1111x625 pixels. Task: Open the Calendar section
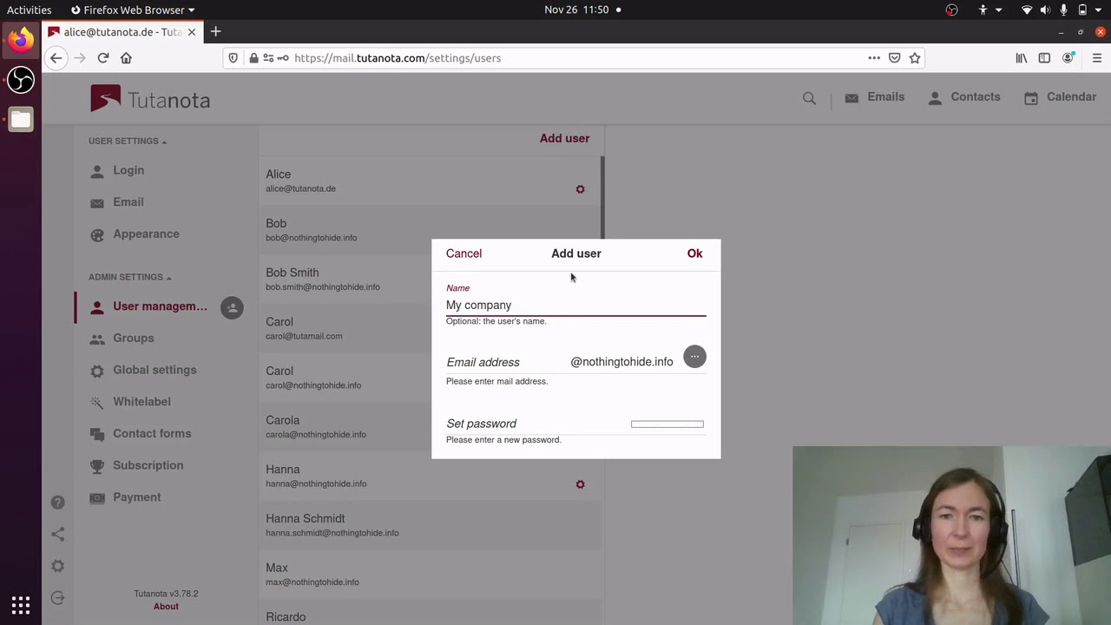[x=1060, y=97]
